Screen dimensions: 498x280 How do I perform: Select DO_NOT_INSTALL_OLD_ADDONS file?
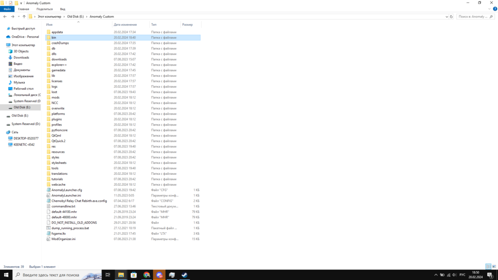tap(123, 223)
